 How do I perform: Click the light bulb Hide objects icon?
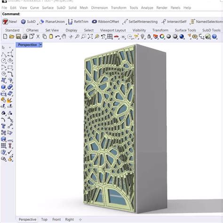(x=143, y=37)
